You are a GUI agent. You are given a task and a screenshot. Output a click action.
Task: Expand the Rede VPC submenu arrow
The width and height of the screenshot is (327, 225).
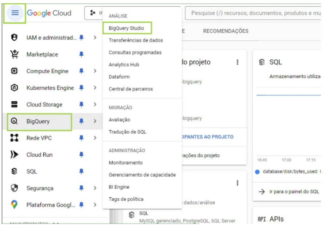click(95, 138)
